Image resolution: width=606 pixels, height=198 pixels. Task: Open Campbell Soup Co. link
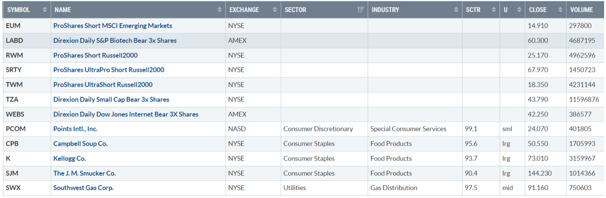pos(80,143)
